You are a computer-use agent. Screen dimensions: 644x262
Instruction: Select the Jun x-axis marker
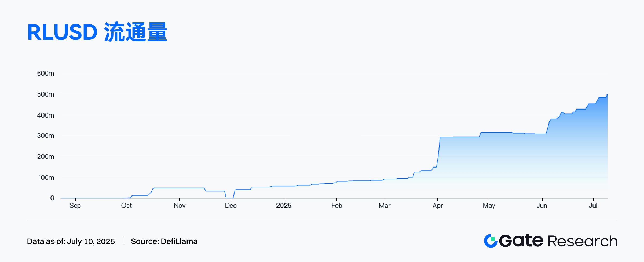[542, 206]
